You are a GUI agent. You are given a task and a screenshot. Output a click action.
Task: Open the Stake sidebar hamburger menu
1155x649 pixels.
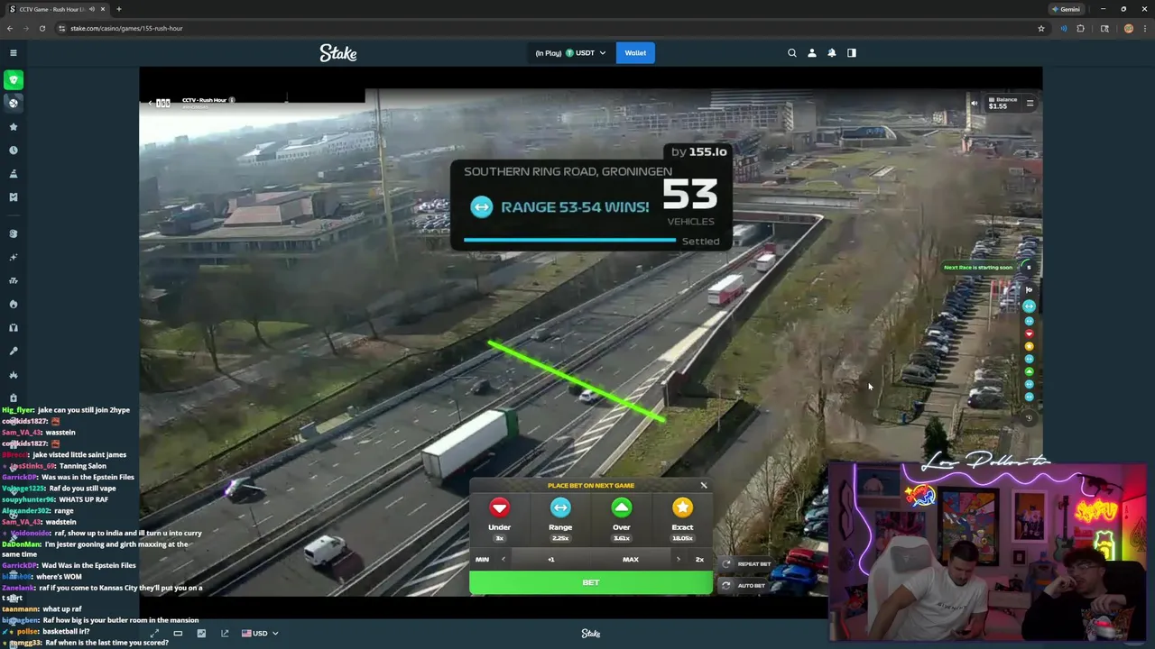(14, 53)
